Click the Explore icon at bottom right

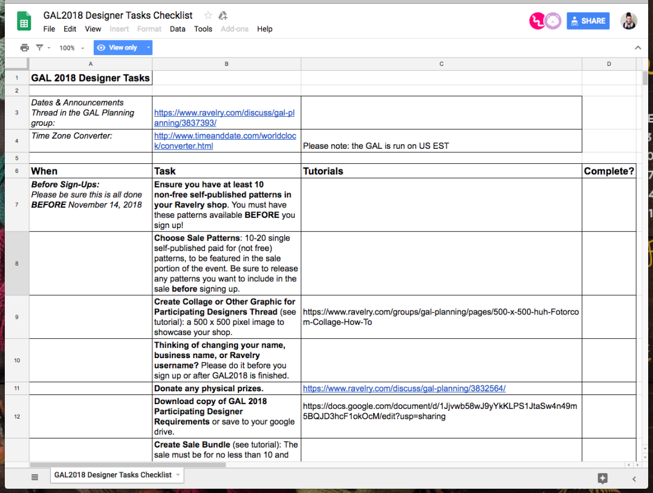point(602,478)
